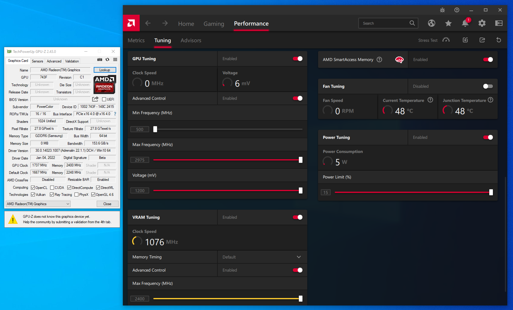Image resolution: width=513 pixels, height=310 pixels.
Task: Toggle GPU Advanced Control switch
Action: point(298,98)
